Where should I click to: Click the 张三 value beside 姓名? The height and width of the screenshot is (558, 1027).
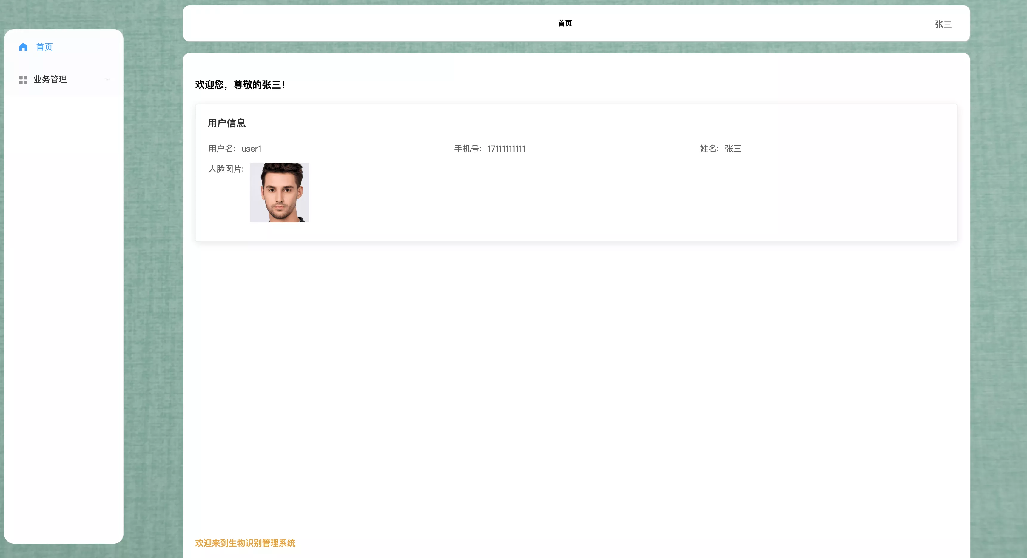(733, 149)
